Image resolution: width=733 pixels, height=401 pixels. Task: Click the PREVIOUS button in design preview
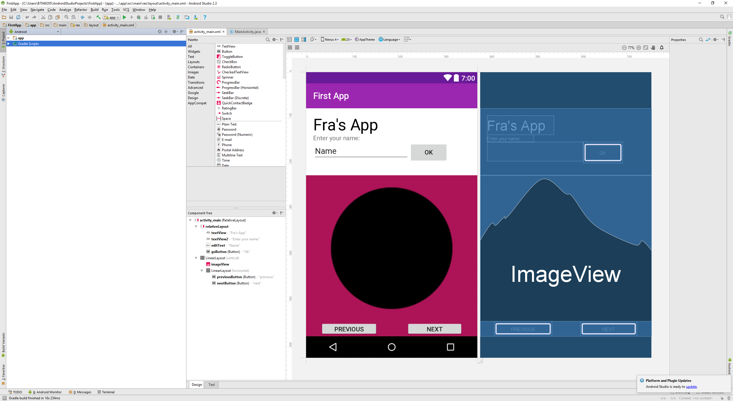click(349, 329)
